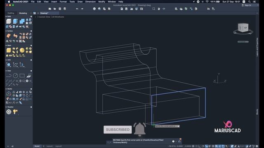Click the light bulb icon
The width and height of the screenshot is (264, 148).
click(x=15, y=112)
